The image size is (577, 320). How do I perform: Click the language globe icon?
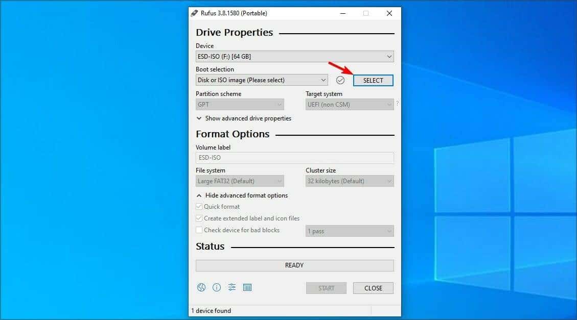click(201, 287)
